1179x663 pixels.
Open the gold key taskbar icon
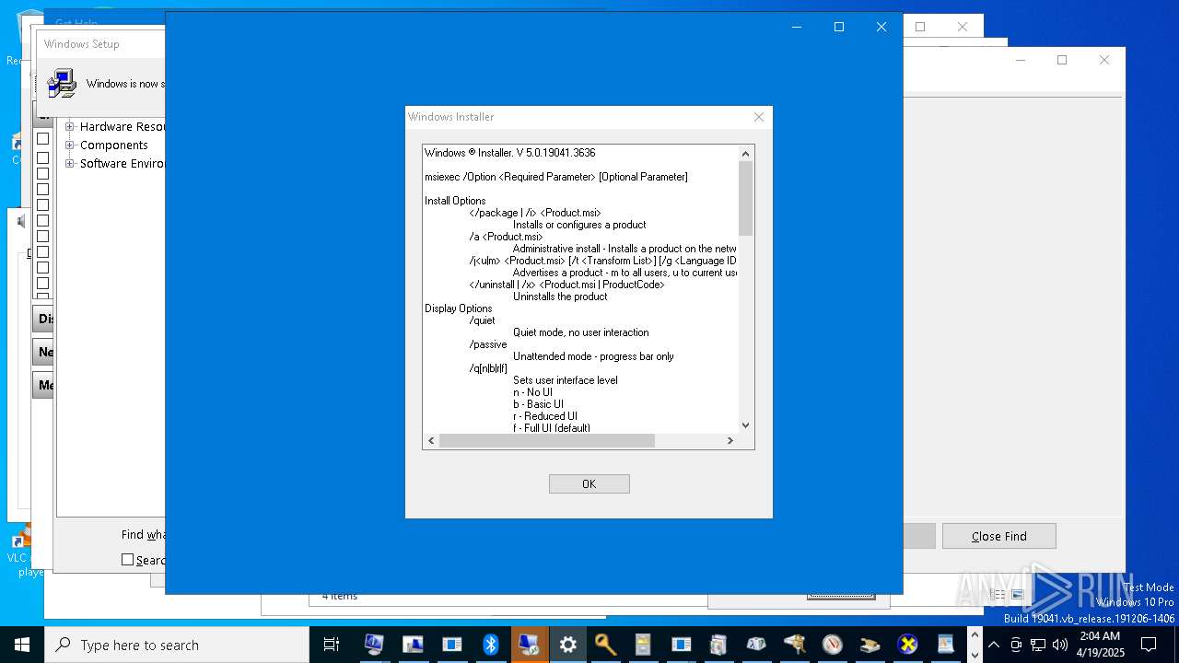point(605,645)
